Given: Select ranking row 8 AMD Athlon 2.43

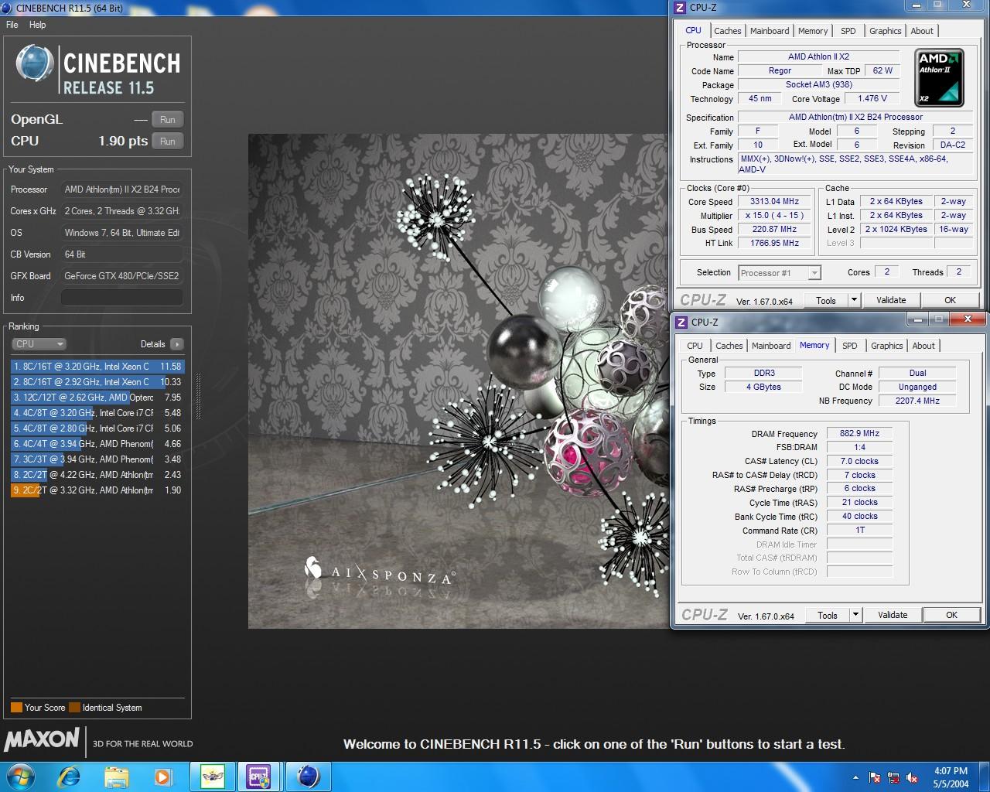Looking at the screenshot, I should 97,475.
